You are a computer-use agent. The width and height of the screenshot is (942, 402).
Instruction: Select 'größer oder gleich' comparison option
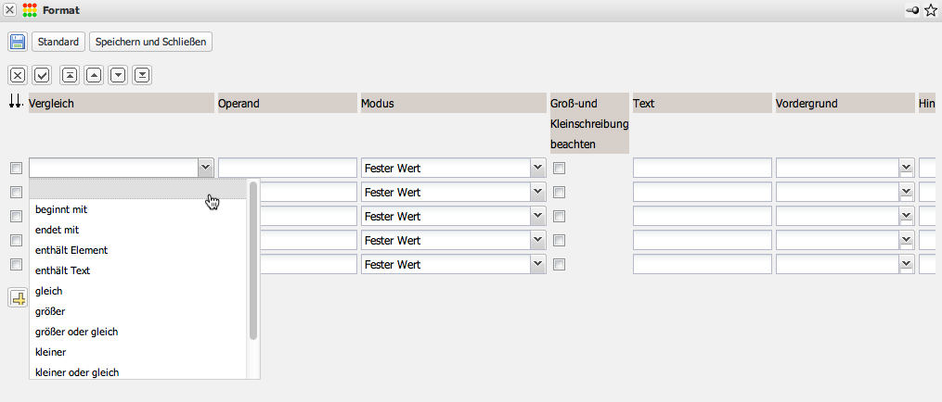coord(76,332)
